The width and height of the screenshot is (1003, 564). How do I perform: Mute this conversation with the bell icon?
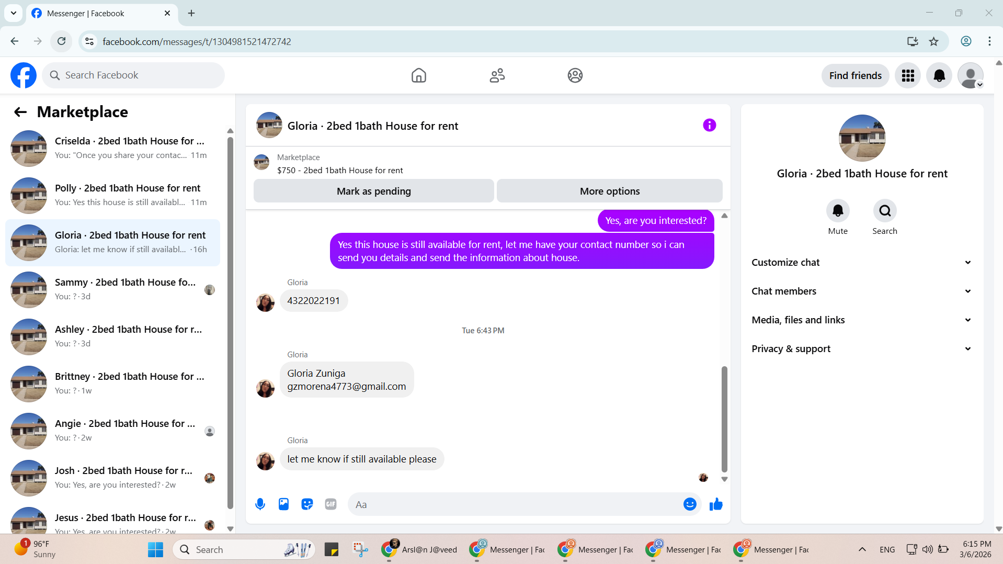(838, 211)
